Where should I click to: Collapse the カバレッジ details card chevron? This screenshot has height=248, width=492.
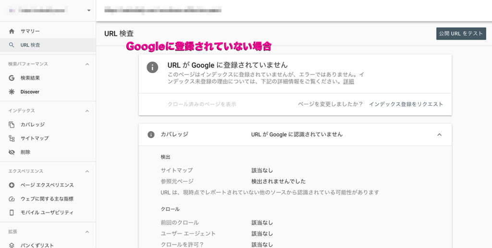[x=439, y=135]
